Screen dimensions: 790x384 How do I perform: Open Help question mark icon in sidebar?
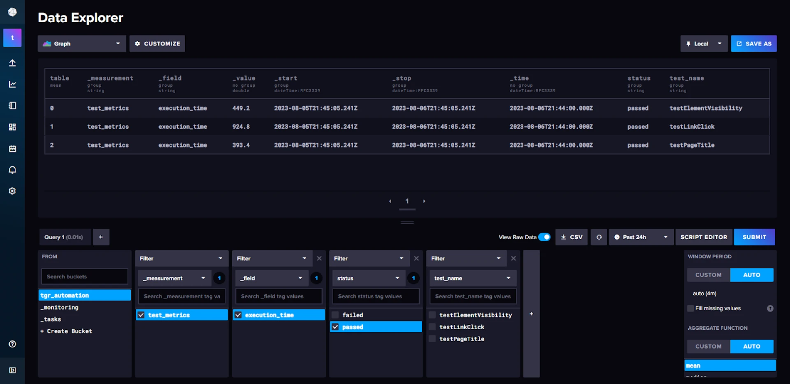point(12,344)
